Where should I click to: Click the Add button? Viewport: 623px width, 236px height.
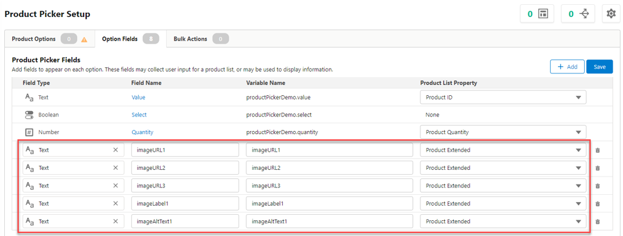[567, 67]
